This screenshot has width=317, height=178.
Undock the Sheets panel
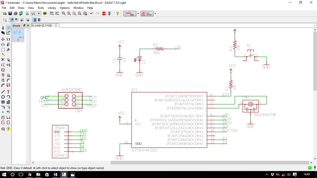(24, 25)
